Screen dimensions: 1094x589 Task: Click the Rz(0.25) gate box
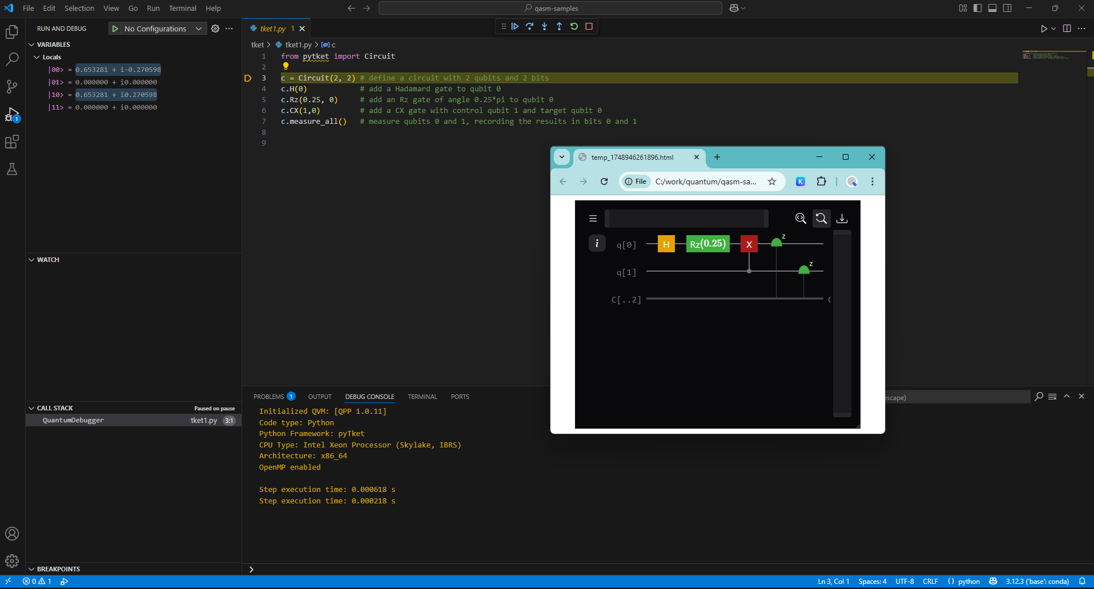[708, 244]
